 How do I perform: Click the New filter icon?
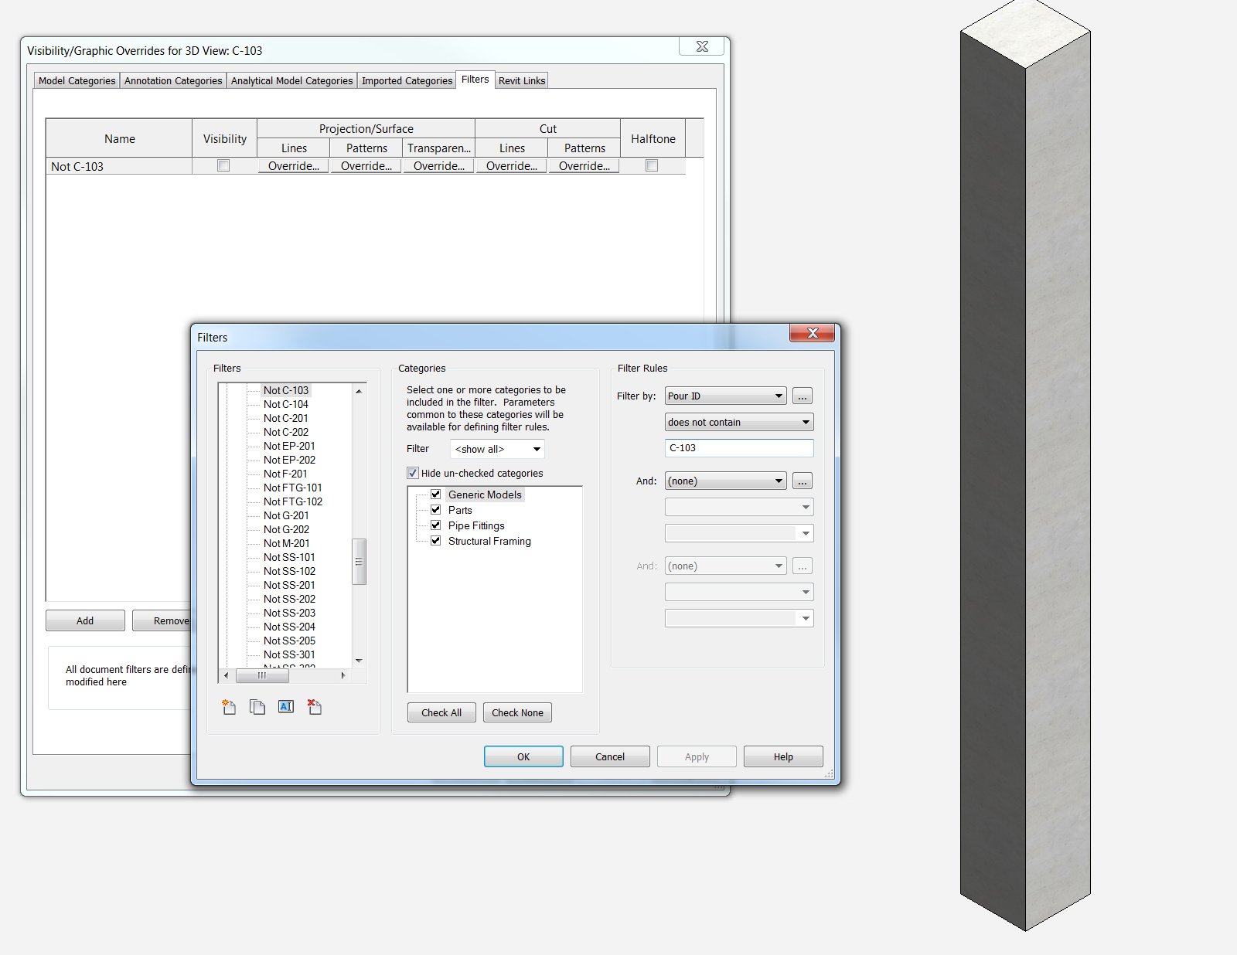coord(229,707)
